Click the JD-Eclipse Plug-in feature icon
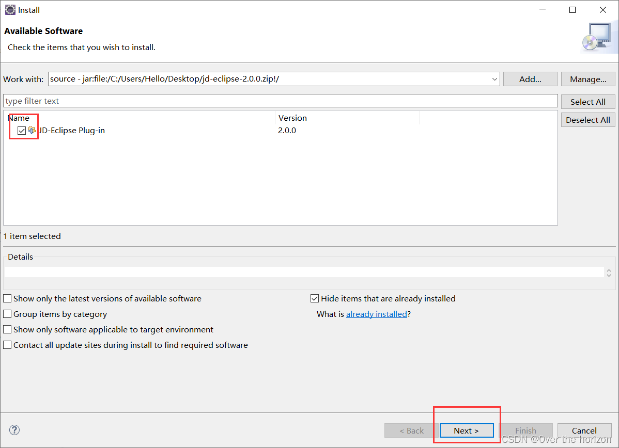 32,130
